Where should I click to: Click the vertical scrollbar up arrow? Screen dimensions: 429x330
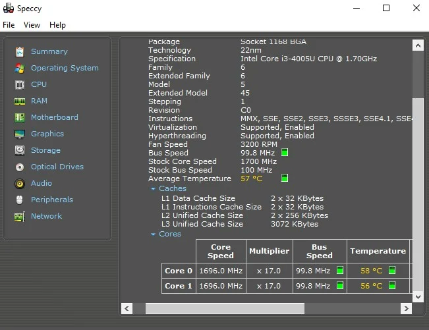pos(418,45)
